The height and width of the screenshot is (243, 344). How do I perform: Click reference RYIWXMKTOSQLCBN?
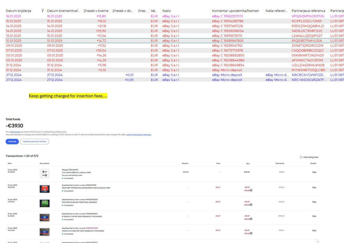tap(308, 70)
